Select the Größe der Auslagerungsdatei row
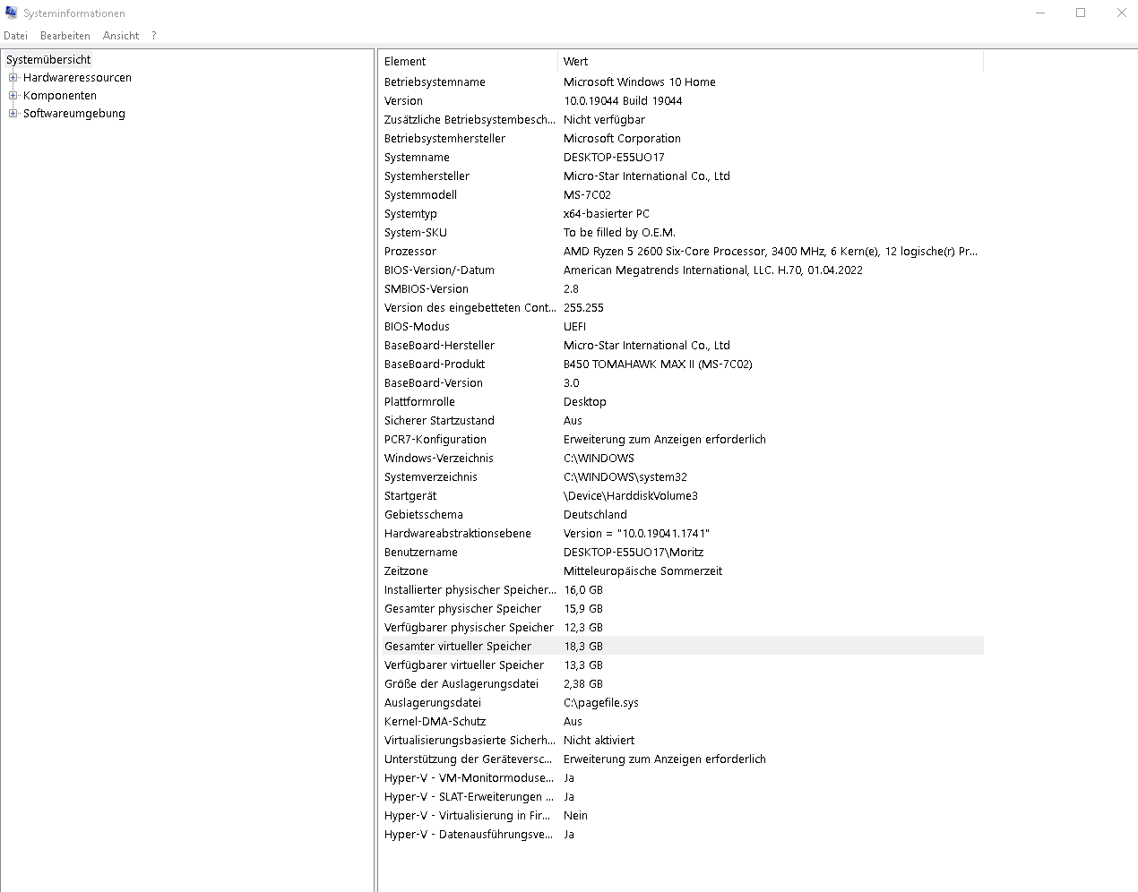This screenshot has width=1138, height=892. click(x=681, y=684)
